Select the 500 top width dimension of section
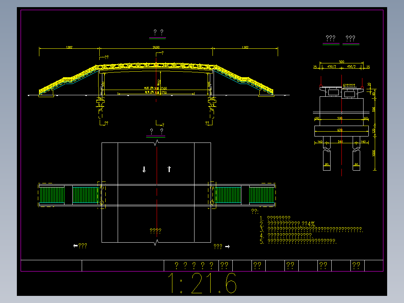The width and height of the screenshot is (404, 303). click(341, 61)
